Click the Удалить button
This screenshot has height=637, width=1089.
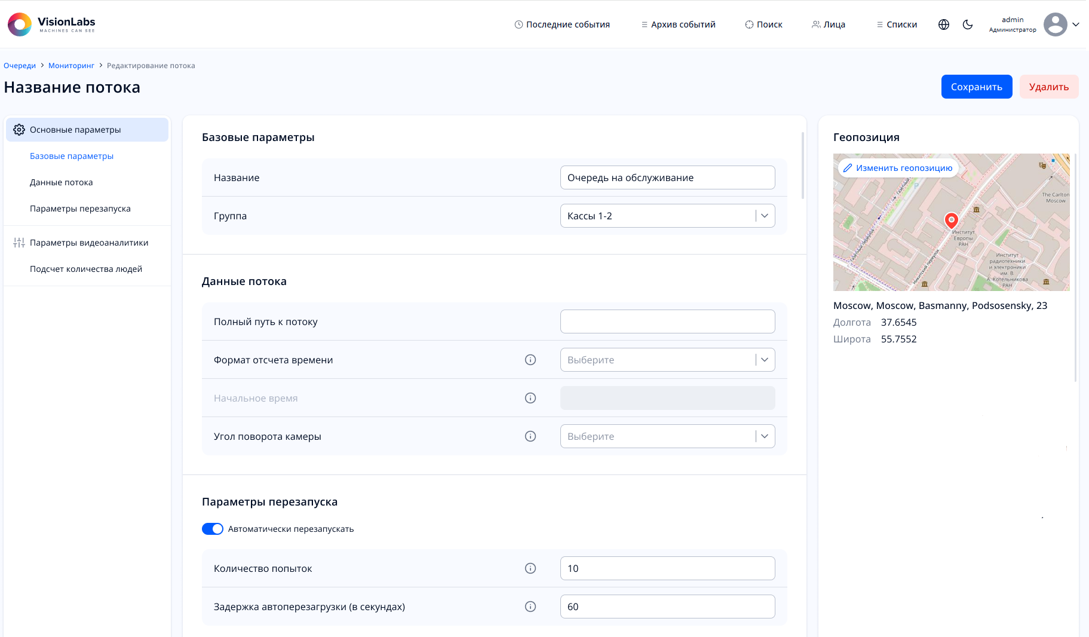1048,87
